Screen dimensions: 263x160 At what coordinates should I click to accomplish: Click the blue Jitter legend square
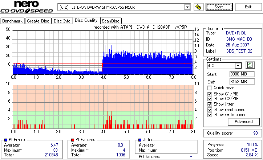[x=140, y=140]
